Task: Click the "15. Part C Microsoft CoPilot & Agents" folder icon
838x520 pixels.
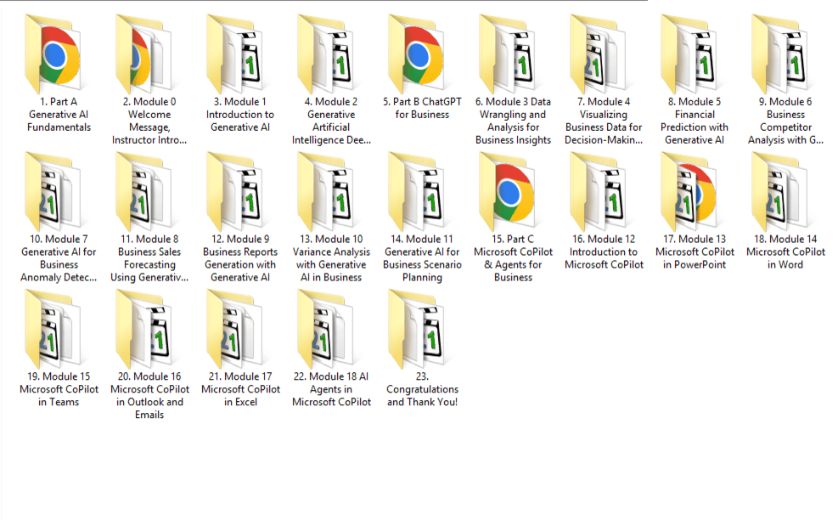Action: (x=508, y=191)
